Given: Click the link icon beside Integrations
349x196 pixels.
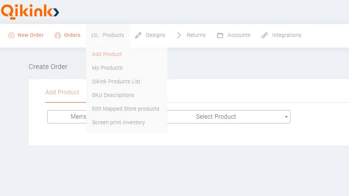Looking at the screenshot, I should coord(264,35).
